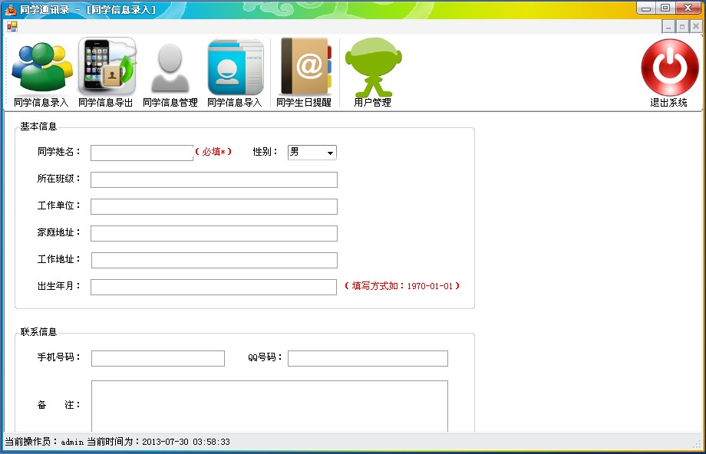Click the 基本信息 group label
The image size is (706, 454).
(x=38, y=127)
